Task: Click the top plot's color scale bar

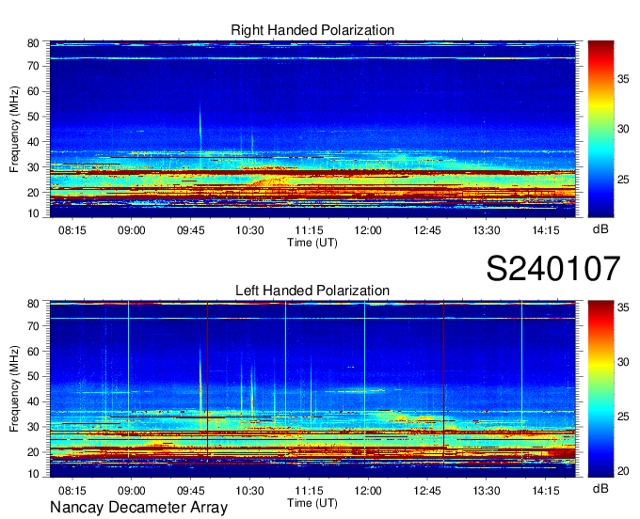Action: (x=600, y=129)
